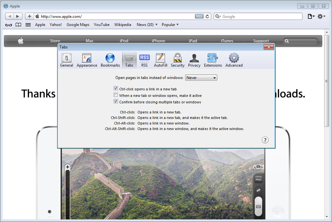Open the Google Maps bookmark
The width and height of the screenshot is (332, 222).
[x=78, y=25]
